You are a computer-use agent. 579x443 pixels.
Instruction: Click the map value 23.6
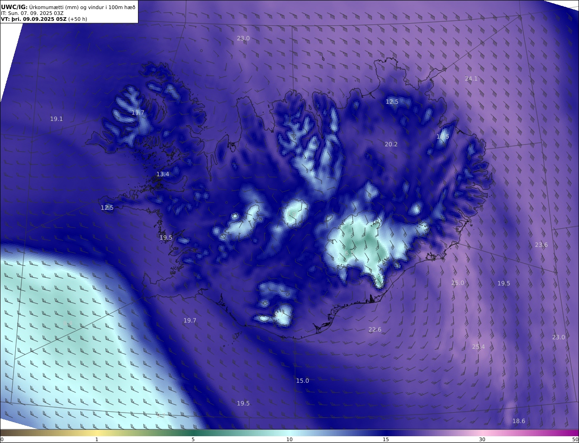[x=541, y=245]
